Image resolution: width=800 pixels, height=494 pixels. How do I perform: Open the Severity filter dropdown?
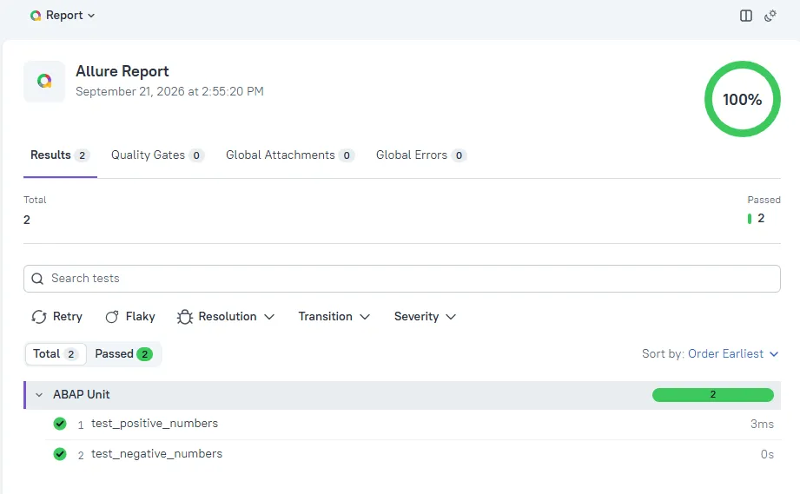[425, 317]
